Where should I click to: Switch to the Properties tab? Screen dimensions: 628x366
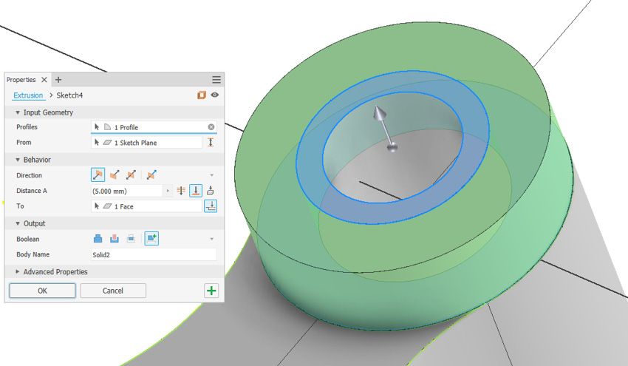(x=21, y=80)
